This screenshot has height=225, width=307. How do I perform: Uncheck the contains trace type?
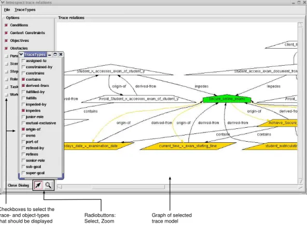23,80
